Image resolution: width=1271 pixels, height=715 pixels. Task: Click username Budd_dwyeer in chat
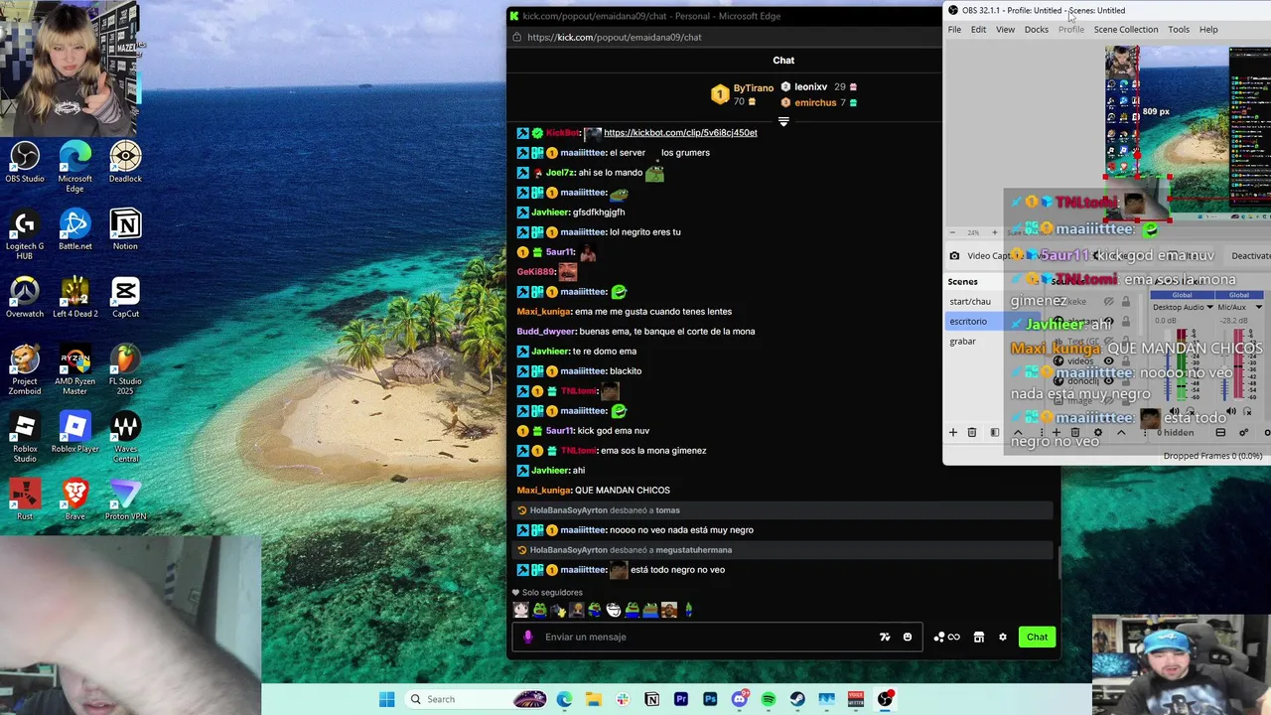pos(546,331)
